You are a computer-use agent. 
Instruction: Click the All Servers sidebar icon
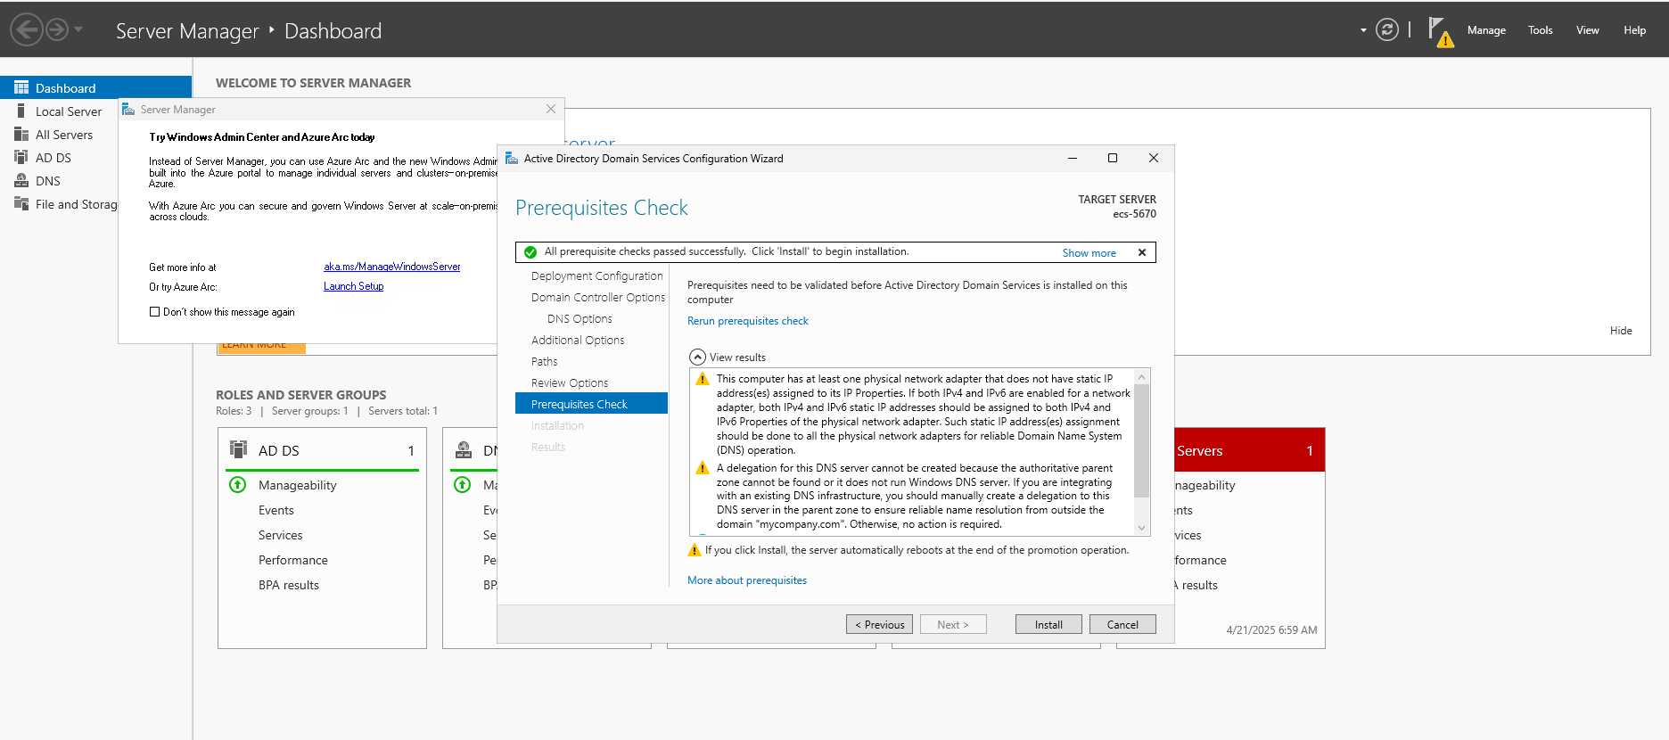[x=21, y=135]
